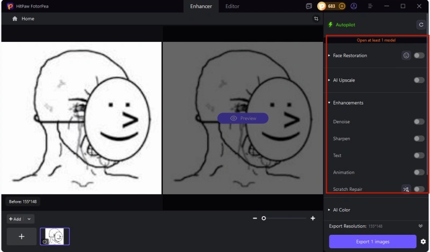The width and height of the screenshot is (430, 252).
Task: Zoom out with the minus icon
Action: pyautogui.click(x=255, y=218)
